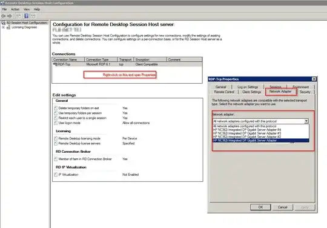Click the Transport column header

[125, 59]
